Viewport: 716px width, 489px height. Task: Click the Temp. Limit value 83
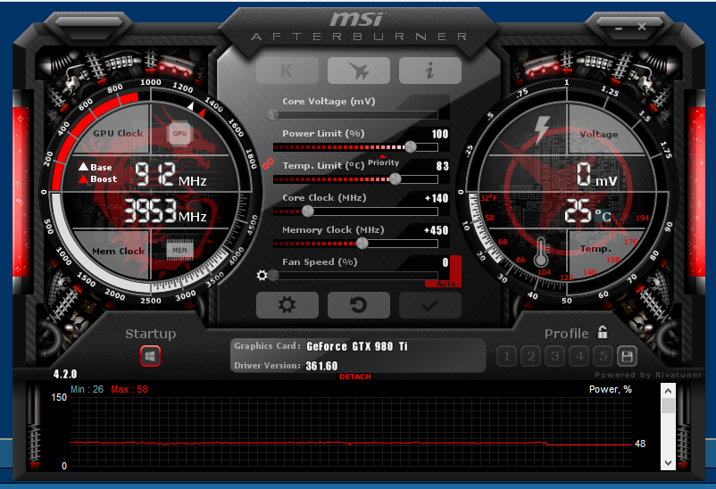pos(442,166)
